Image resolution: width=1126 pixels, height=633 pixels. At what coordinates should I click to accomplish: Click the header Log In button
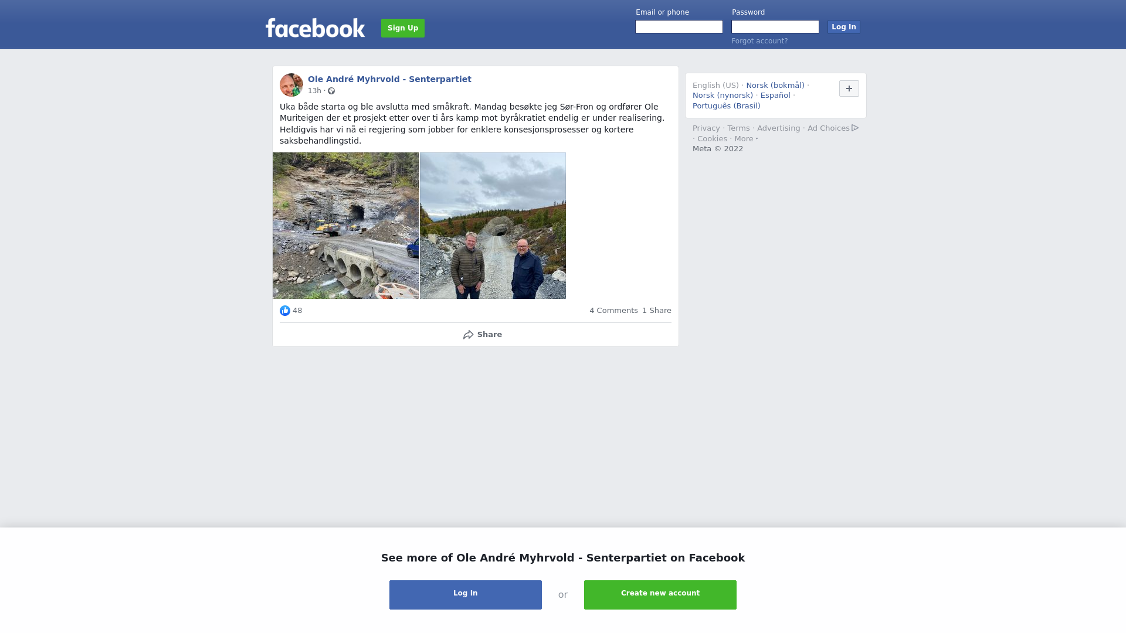[844, 27]
